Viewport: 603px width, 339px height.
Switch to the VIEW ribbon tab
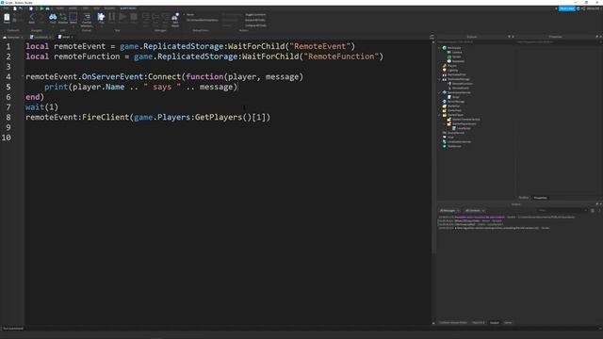pos(96,8)
